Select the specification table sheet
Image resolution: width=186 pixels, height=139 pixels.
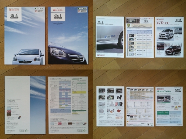68,105
